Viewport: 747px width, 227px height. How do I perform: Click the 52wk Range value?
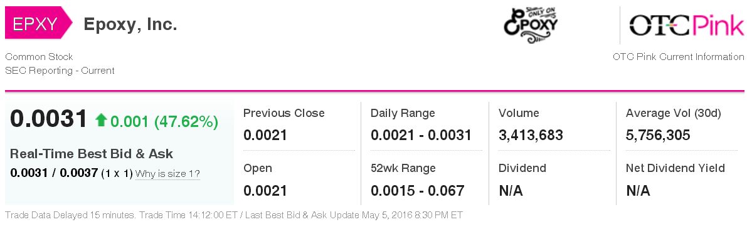click(417, 191)
